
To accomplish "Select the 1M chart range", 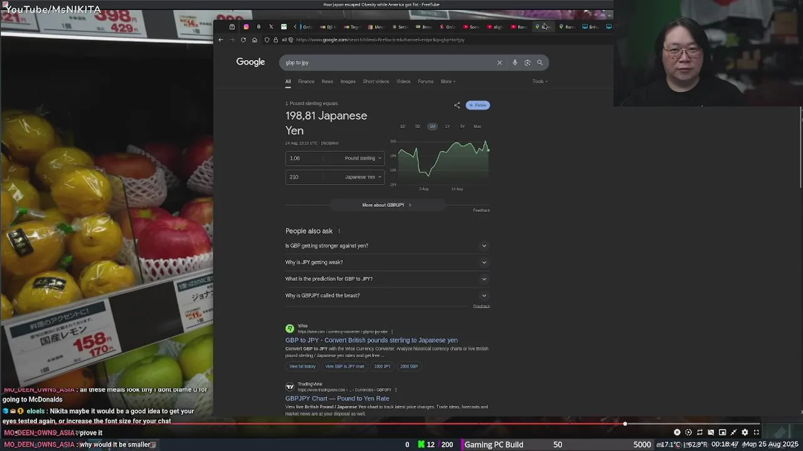I will pyautogui.click(x=432, y=127).
